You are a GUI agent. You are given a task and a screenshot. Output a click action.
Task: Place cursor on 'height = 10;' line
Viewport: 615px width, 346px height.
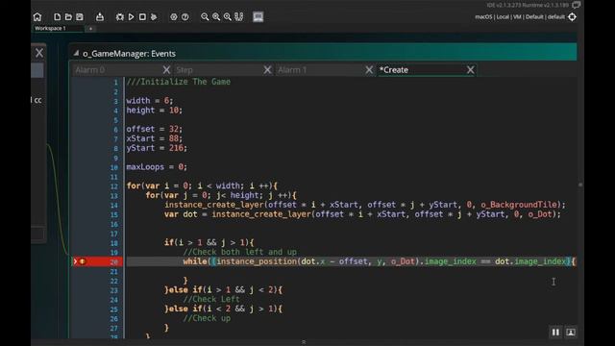point(154,111)
